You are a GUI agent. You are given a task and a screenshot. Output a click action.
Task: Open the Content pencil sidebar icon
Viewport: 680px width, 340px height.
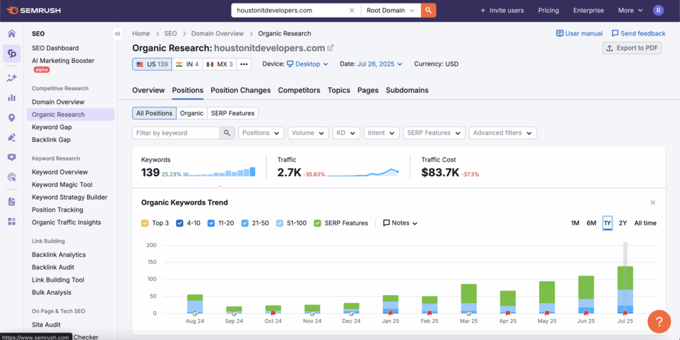pyautogui.click(x=12, y=138)
